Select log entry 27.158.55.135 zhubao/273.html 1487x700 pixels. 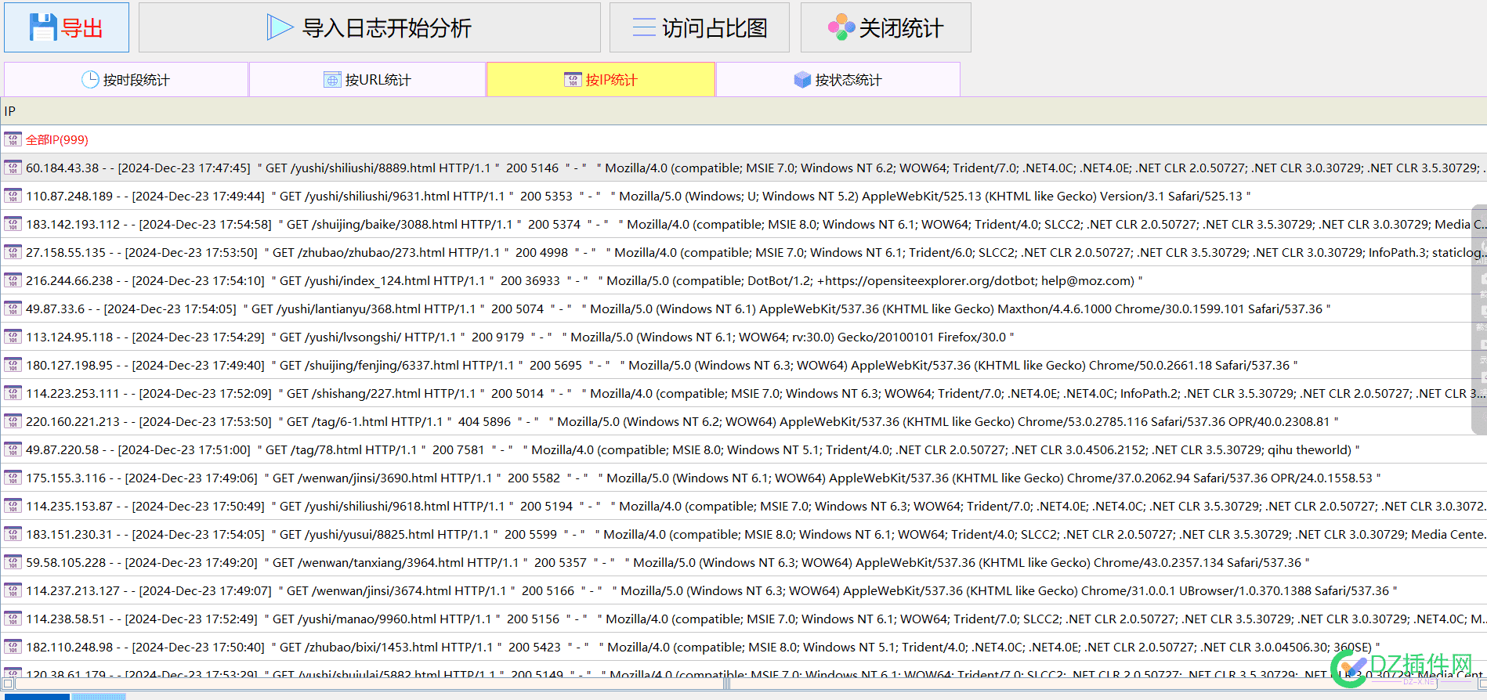743,252
